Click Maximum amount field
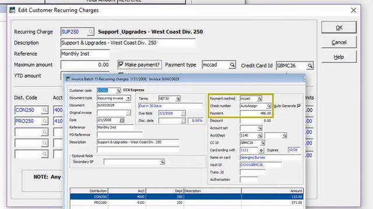This screenshot has width=373, height=209. coord(85,64)
